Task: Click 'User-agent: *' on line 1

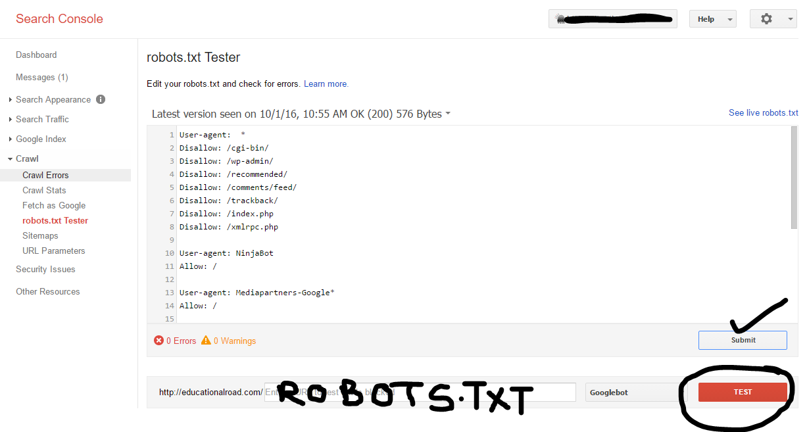Action: (212, 135)
